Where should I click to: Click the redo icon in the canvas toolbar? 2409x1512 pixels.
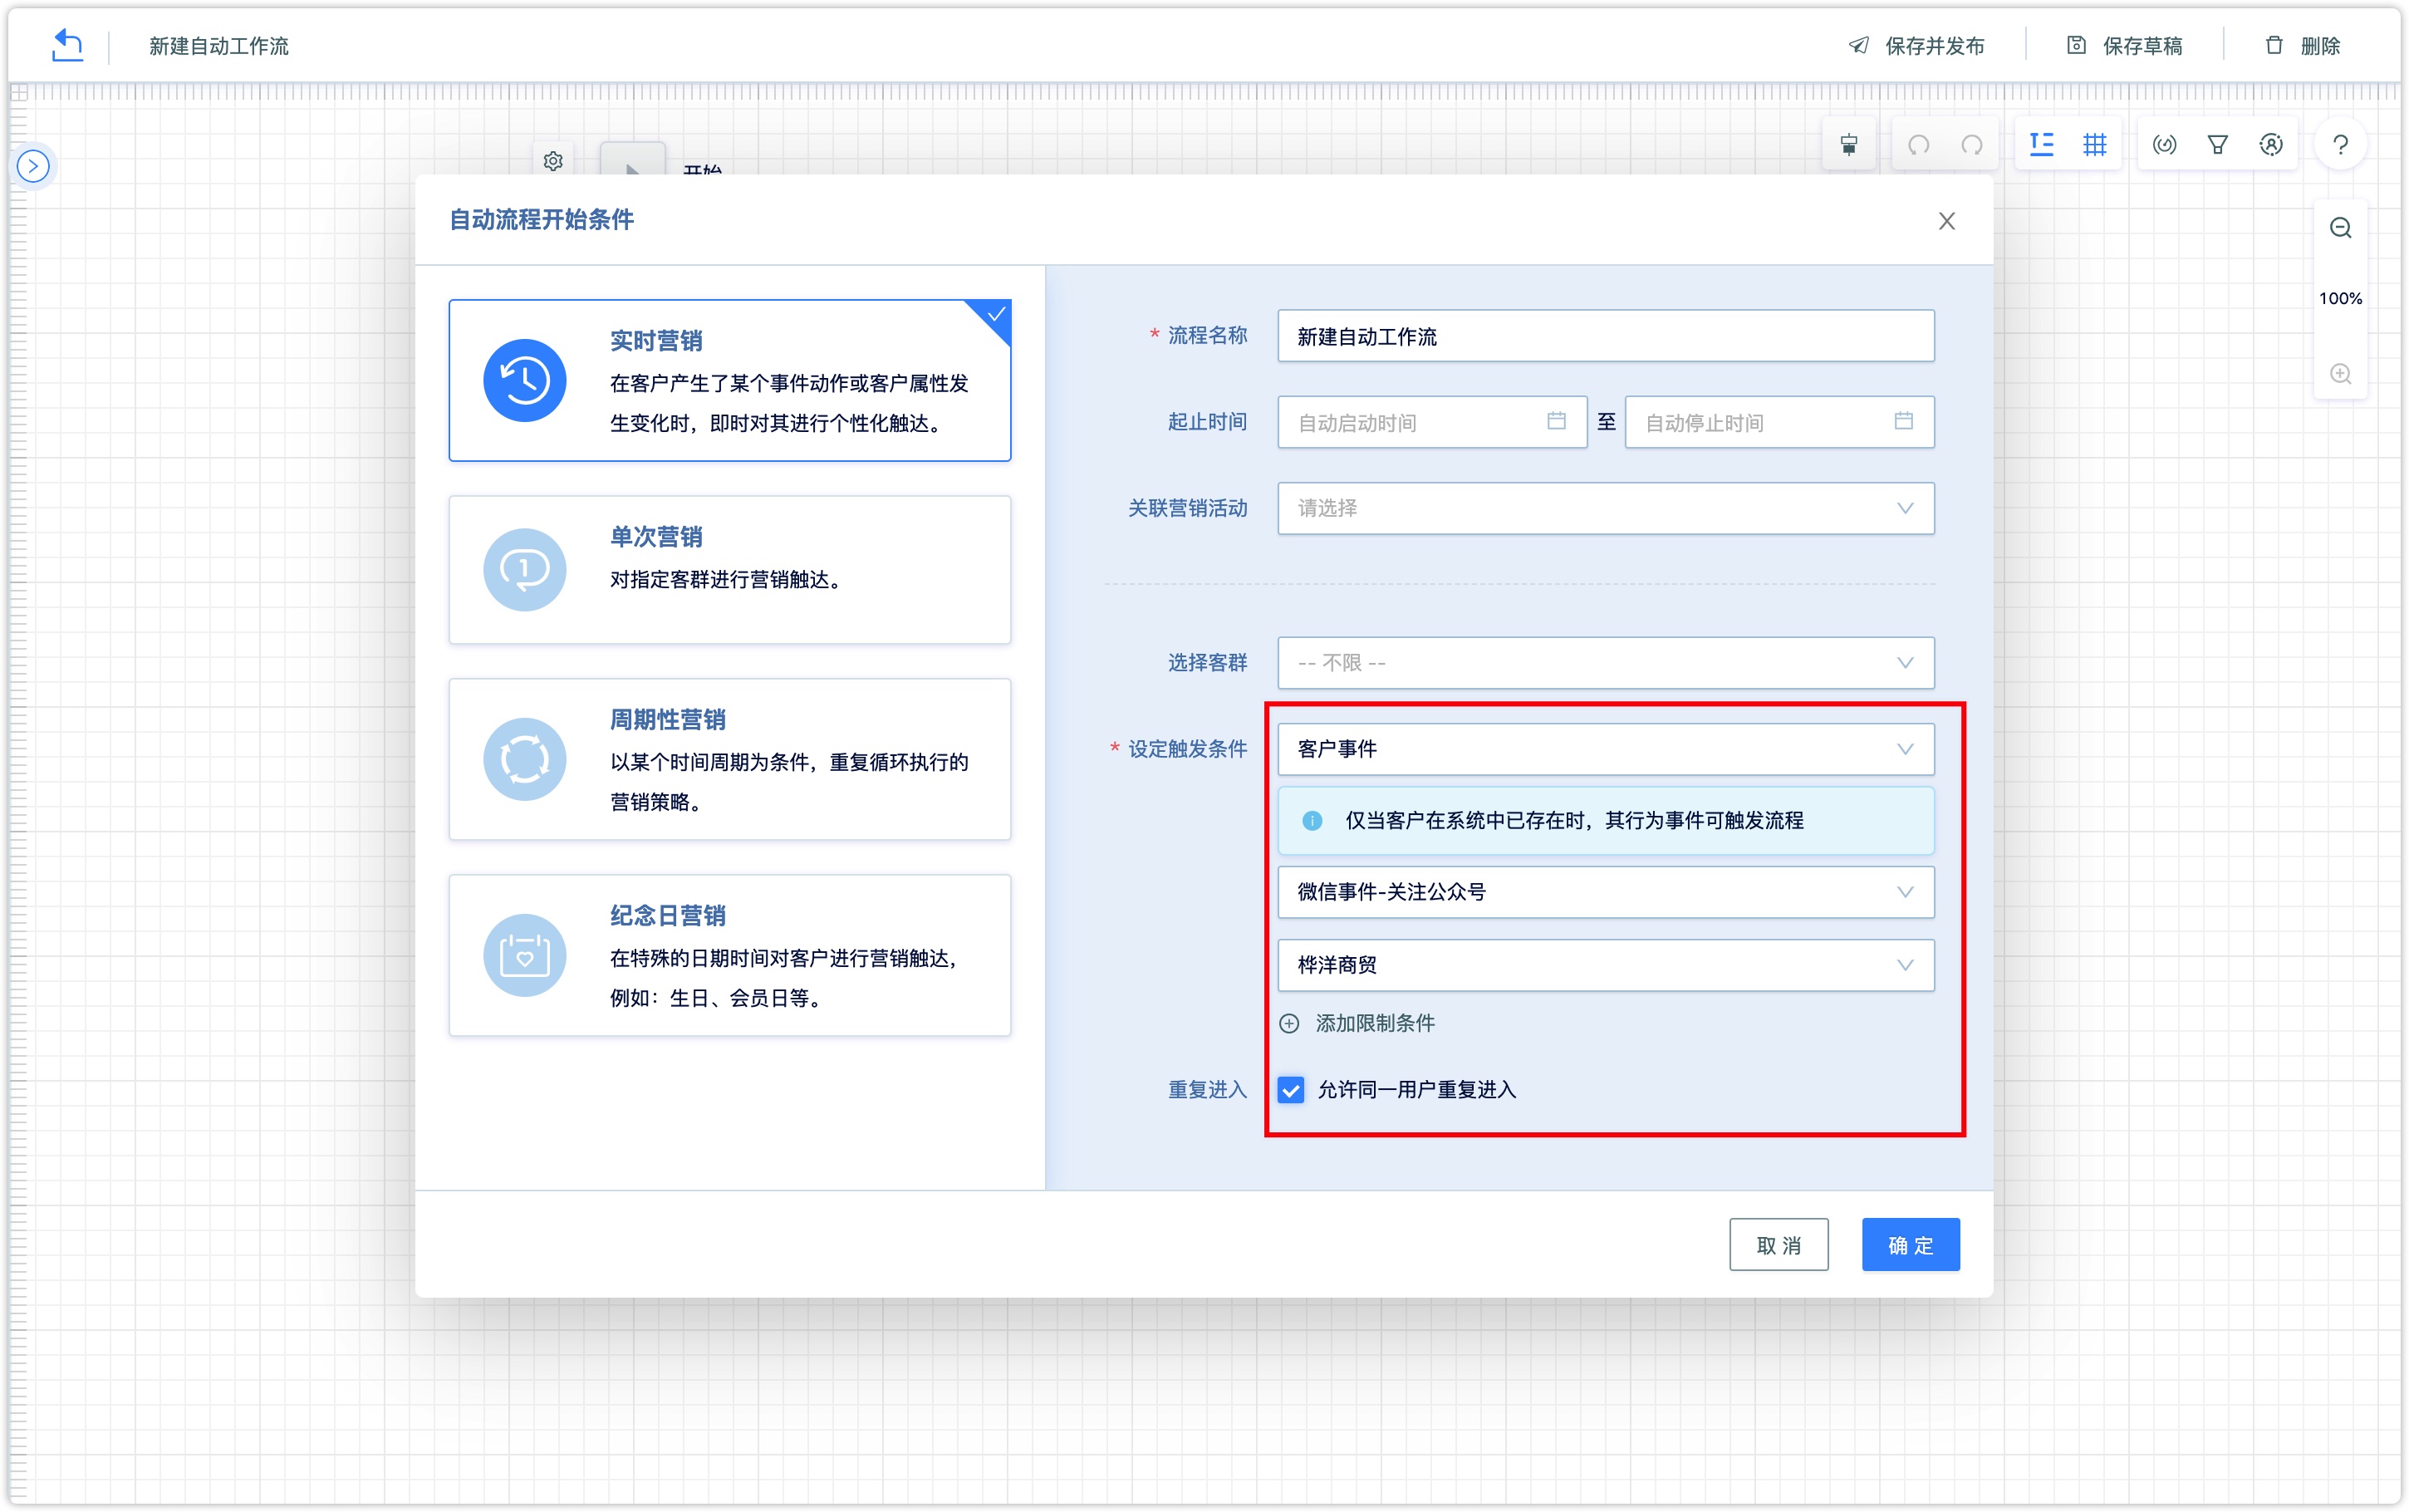pyautogui.click(x=1972, y=145)
